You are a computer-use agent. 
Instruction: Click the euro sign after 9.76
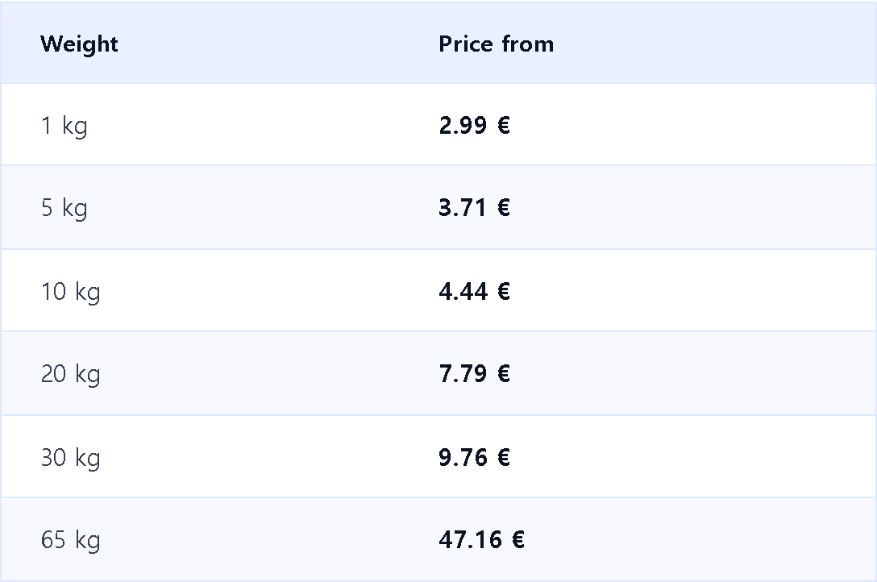(x=503, y=457)
